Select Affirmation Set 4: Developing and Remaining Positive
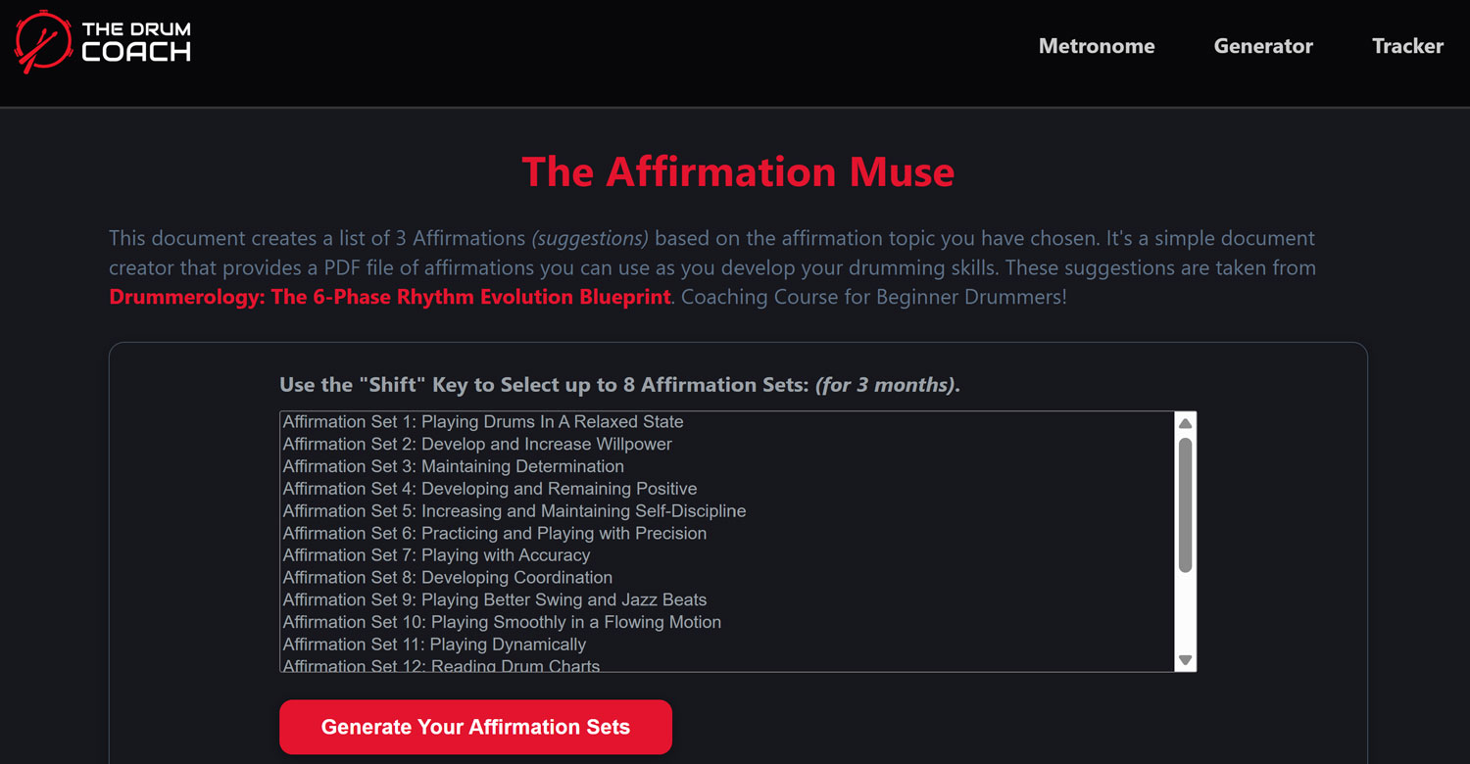The image size is (1470, 764). pyautogui.click(x=489, y=488)
